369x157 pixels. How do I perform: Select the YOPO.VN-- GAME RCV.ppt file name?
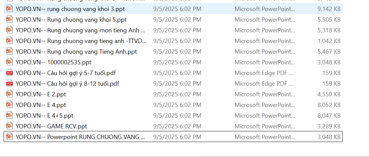pyautogui.click(x=51, y=126)
